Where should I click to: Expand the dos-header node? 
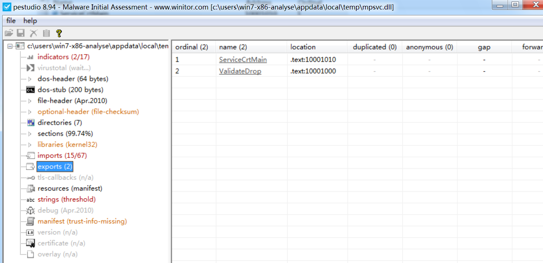(30, 79)
